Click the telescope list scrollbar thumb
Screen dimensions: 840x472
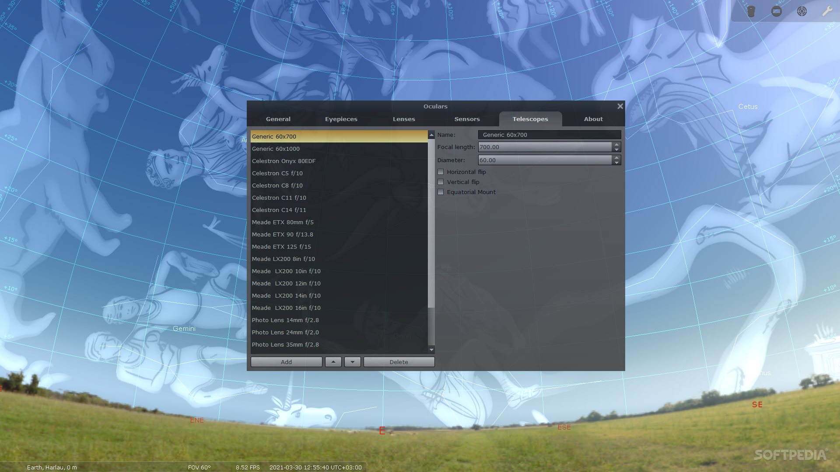point(431,223)
